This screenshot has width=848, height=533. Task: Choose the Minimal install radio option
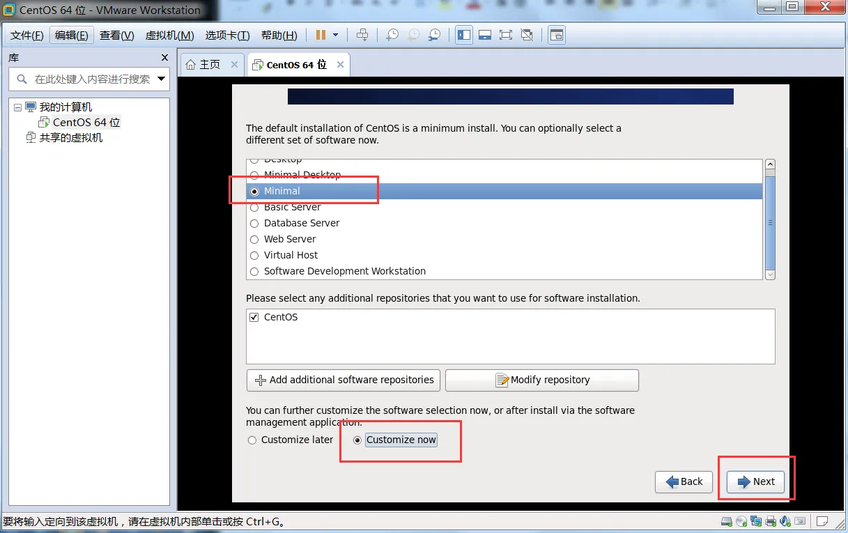coord(254,192)
